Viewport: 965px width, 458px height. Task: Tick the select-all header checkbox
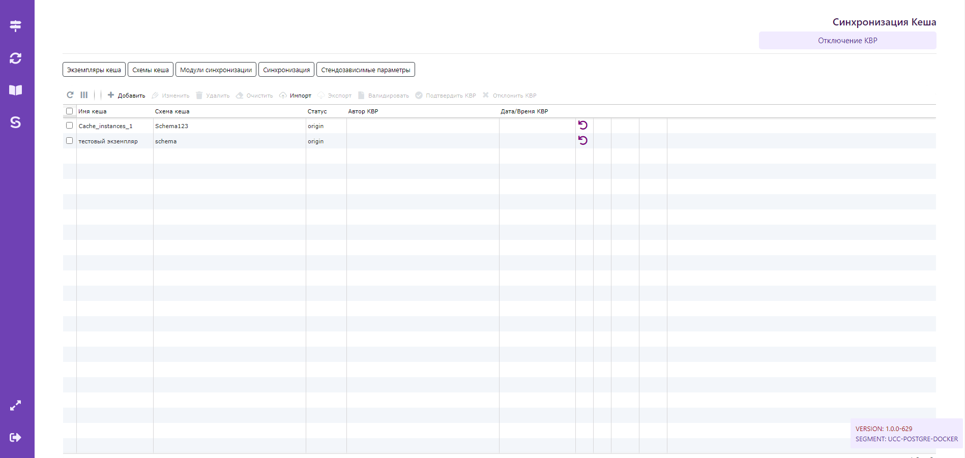pos(70,111)
